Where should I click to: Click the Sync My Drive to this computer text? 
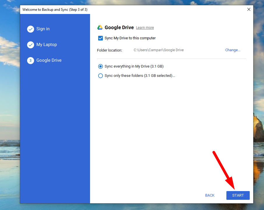[x=130, y=38]
